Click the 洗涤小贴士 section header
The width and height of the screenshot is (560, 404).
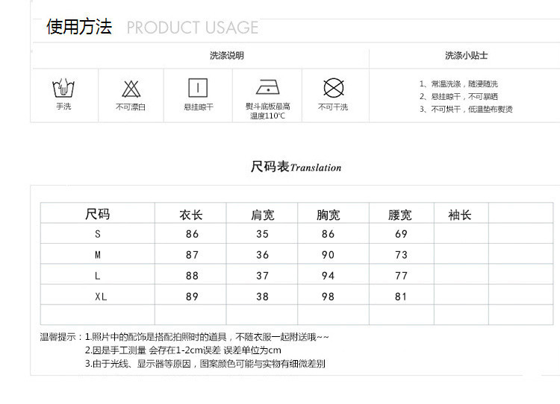point(467,56)
